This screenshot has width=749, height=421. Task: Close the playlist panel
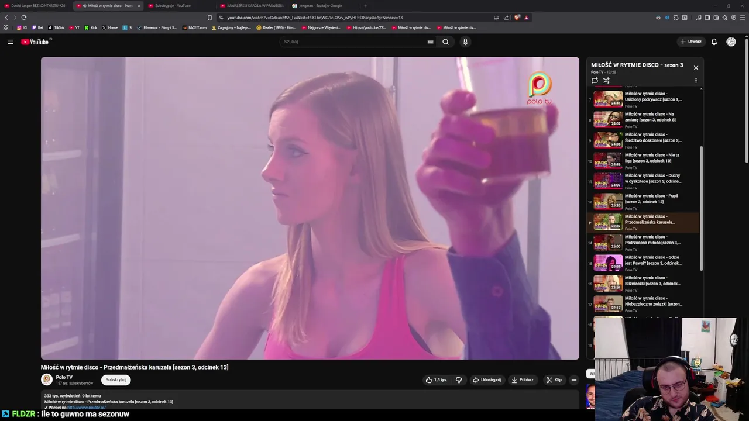click(x=696, y=68)
